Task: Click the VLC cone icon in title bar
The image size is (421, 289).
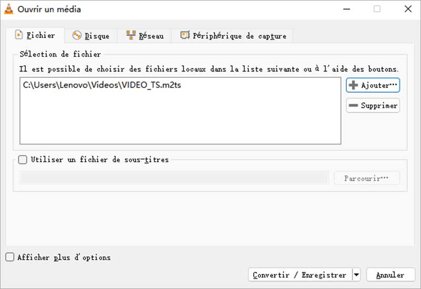Action: (x=8, y=9)
